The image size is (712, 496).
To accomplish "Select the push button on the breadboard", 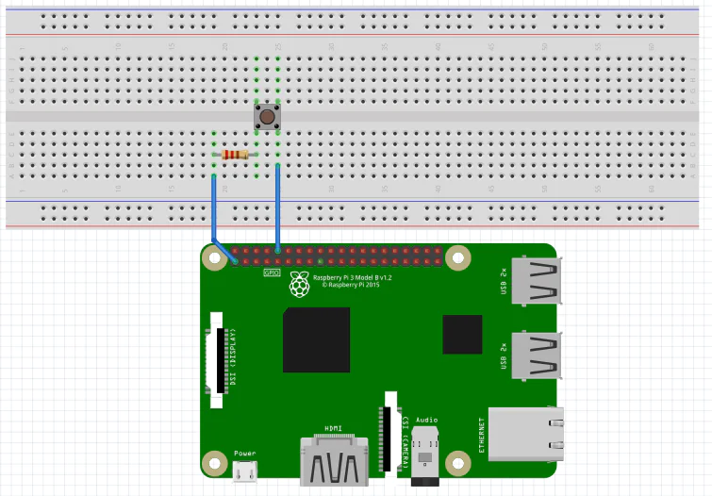I will pos(267,117).
